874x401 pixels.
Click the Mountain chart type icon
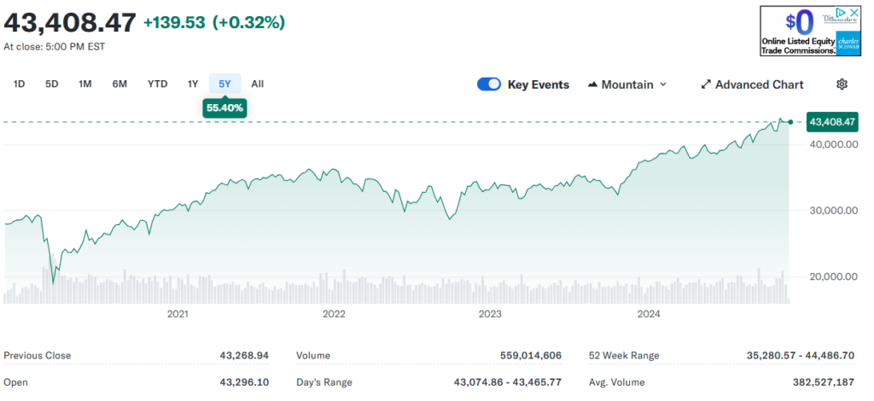592,84
